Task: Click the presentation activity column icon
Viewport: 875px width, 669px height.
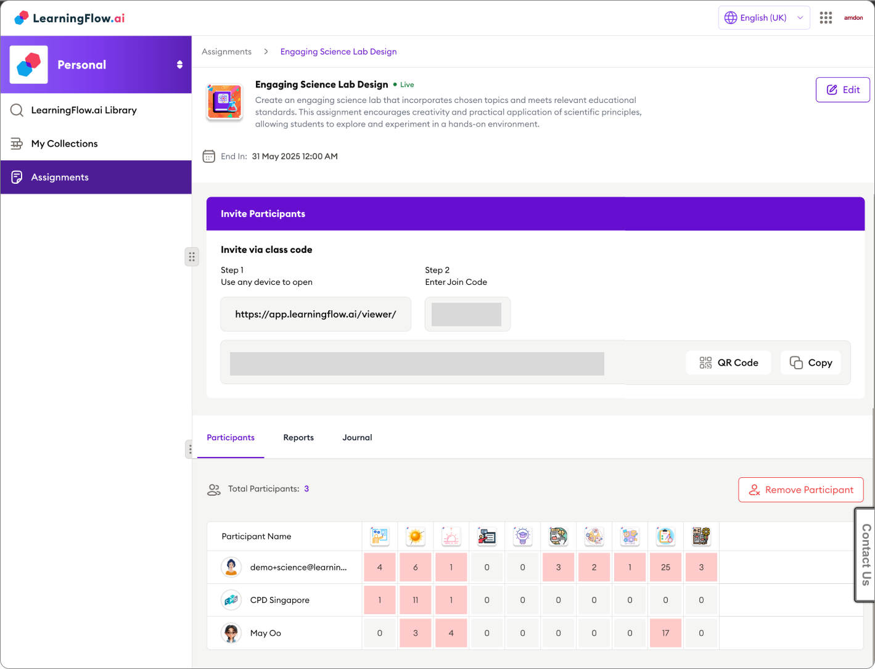Action: [x=379, y=536]
